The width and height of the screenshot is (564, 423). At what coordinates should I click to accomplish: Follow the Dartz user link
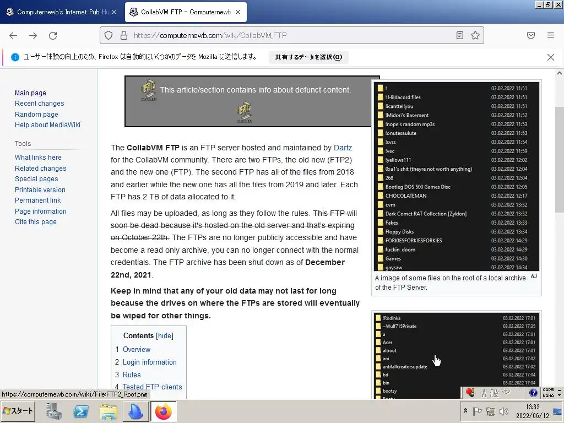click(x=343, y=148)
